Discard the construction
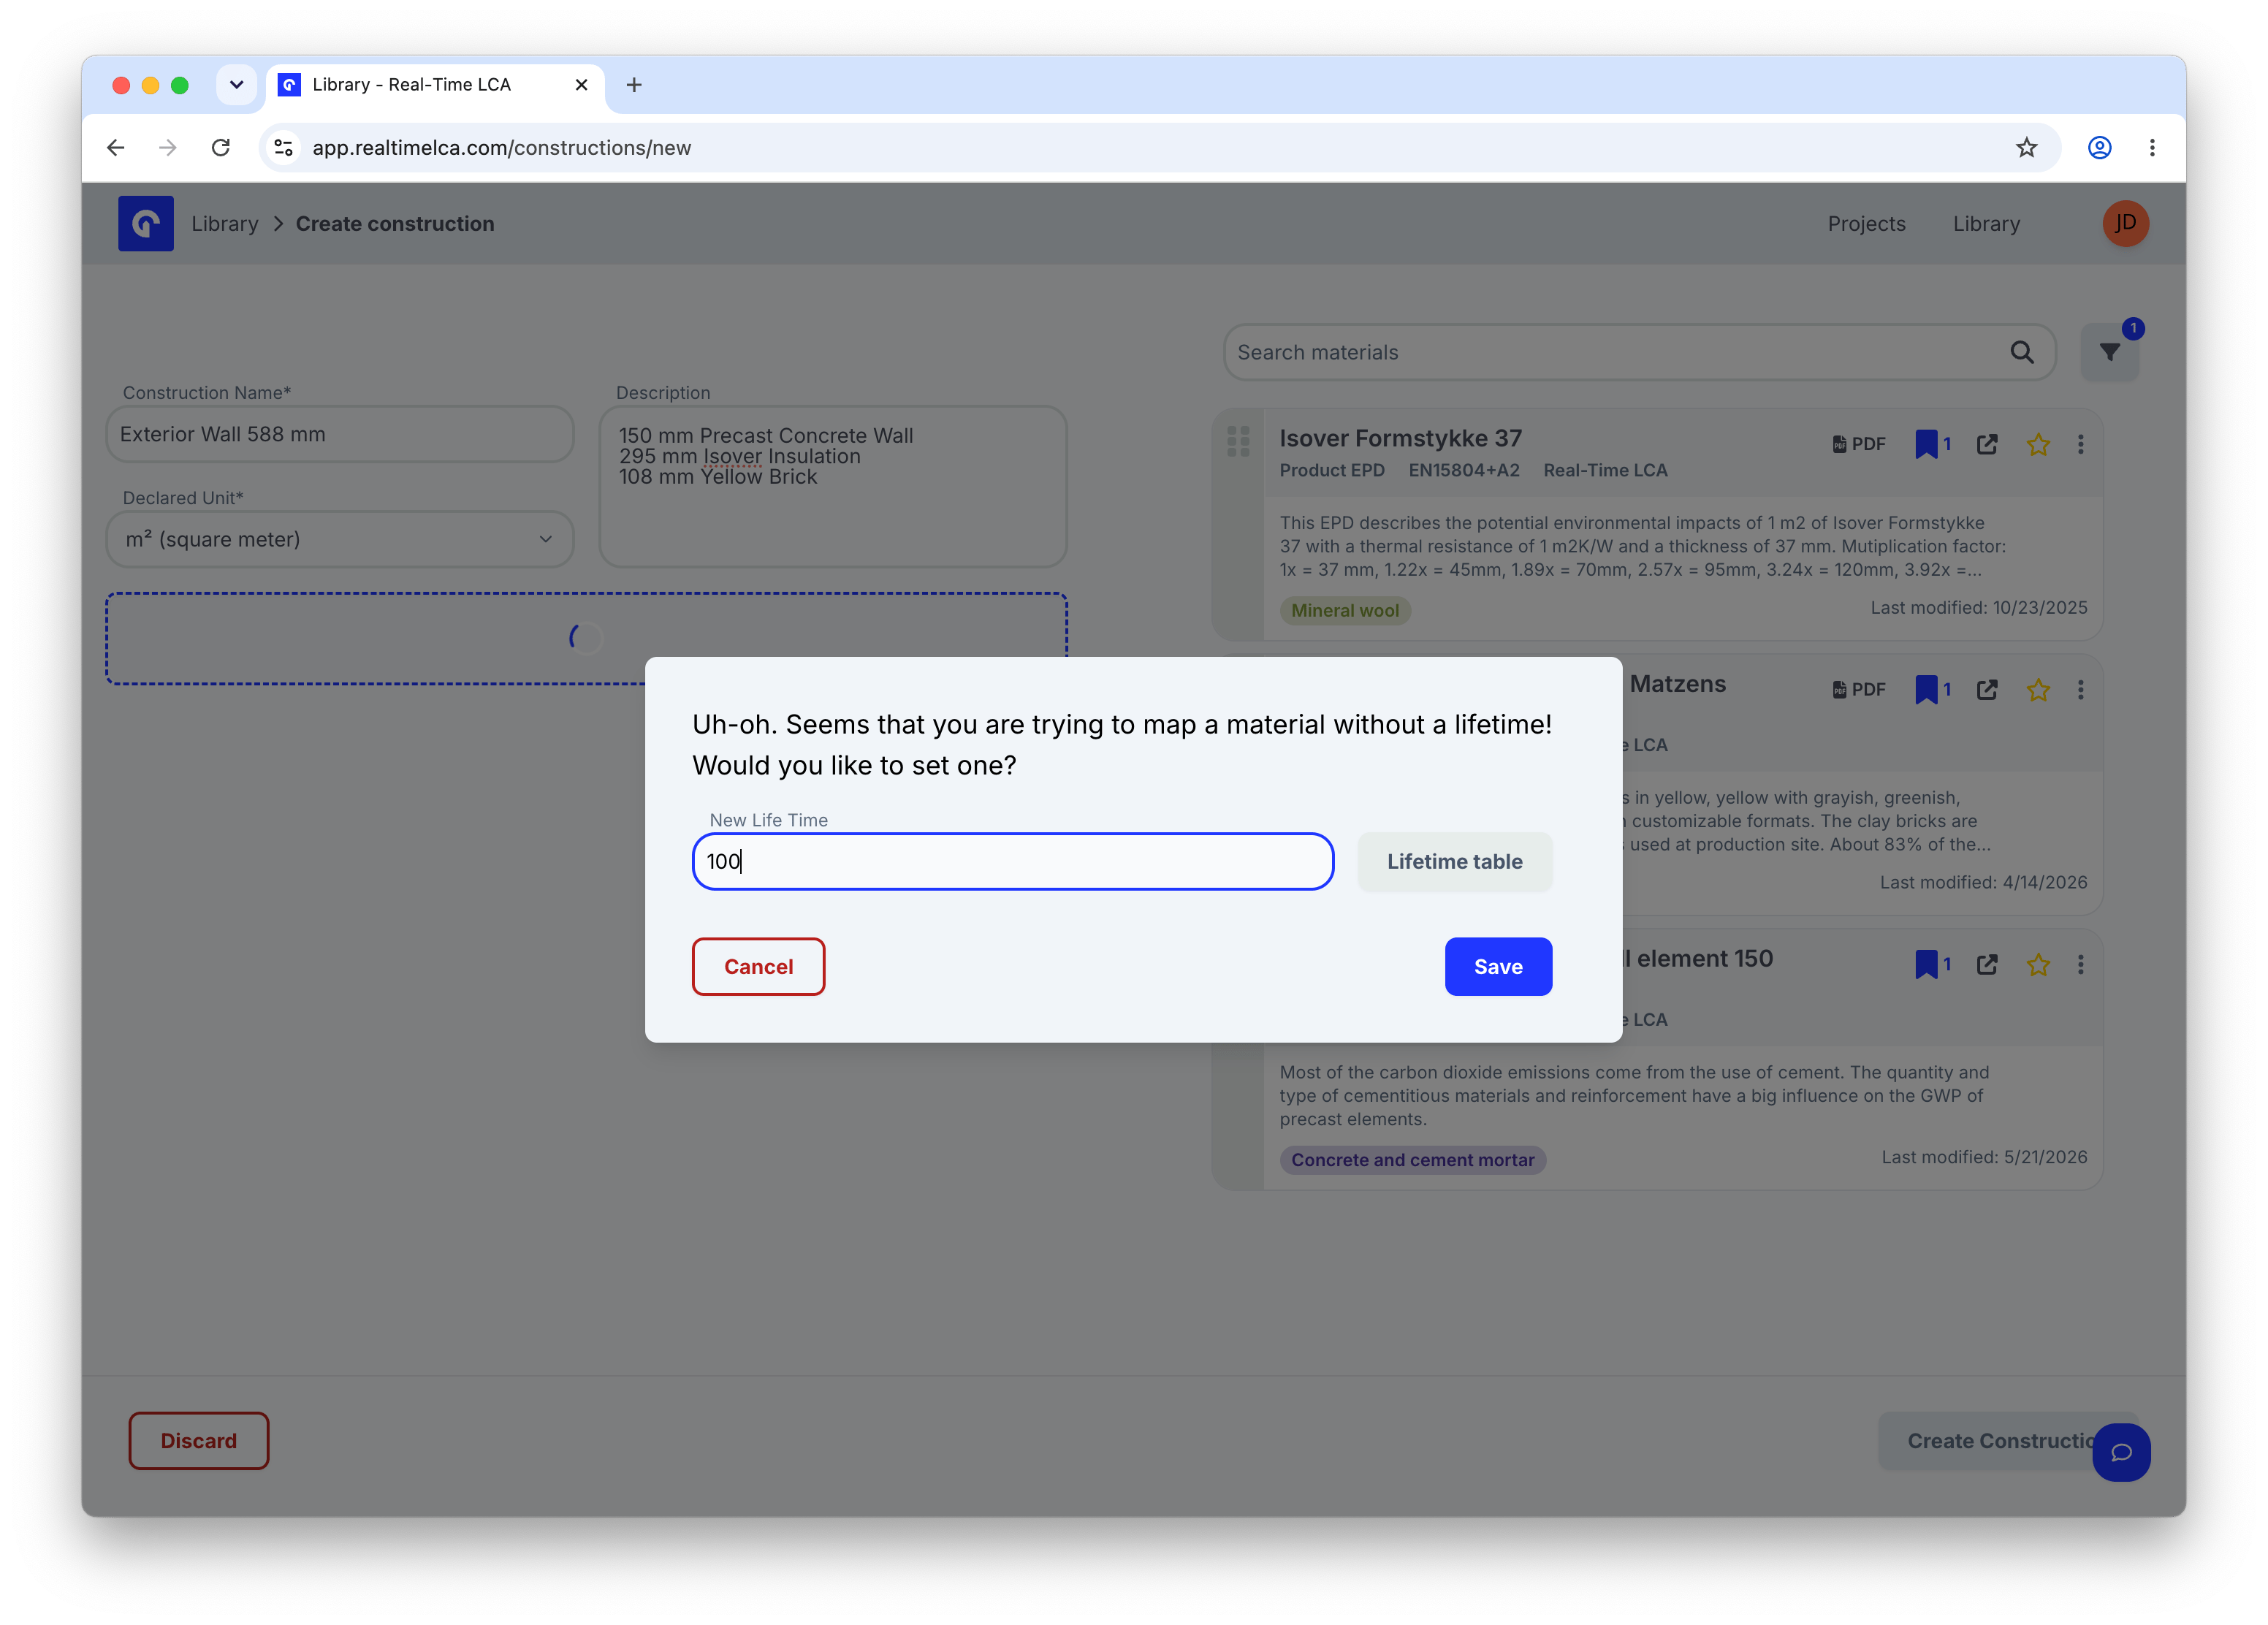 [199, 1440]
